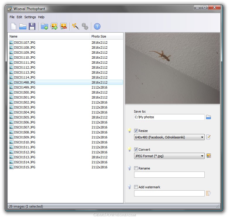
Task: Select DSC01507.JPG in the list
Action: tap(65, 127)
